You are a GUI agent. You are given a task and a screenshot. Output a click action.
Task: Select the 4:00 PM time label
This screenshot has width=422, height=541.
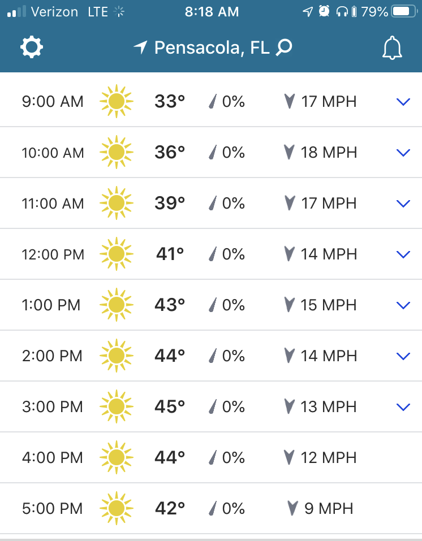pos(52,457)
